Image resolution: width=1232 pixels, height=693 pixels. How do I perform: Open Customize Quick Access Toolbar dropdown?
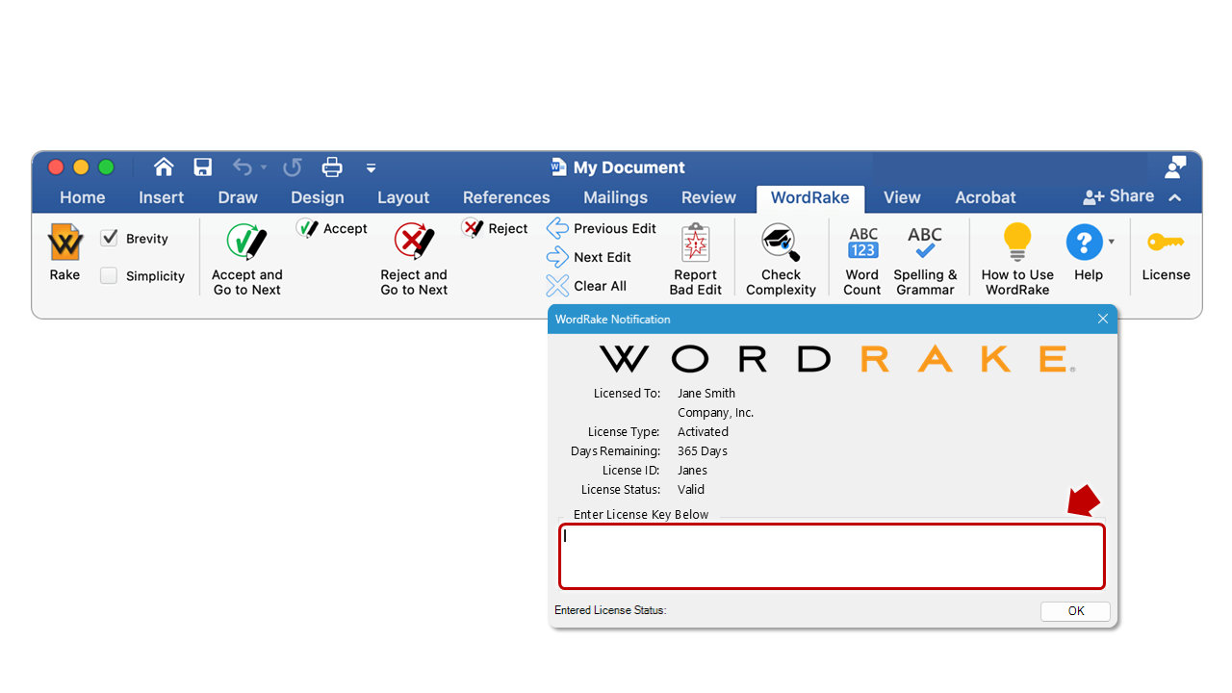371,168
